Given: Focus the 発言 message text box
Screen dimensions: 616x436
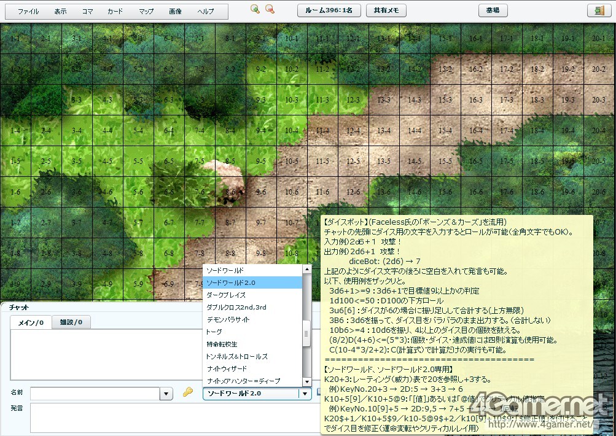Looking at the screenshot, I should pos(176,419).
